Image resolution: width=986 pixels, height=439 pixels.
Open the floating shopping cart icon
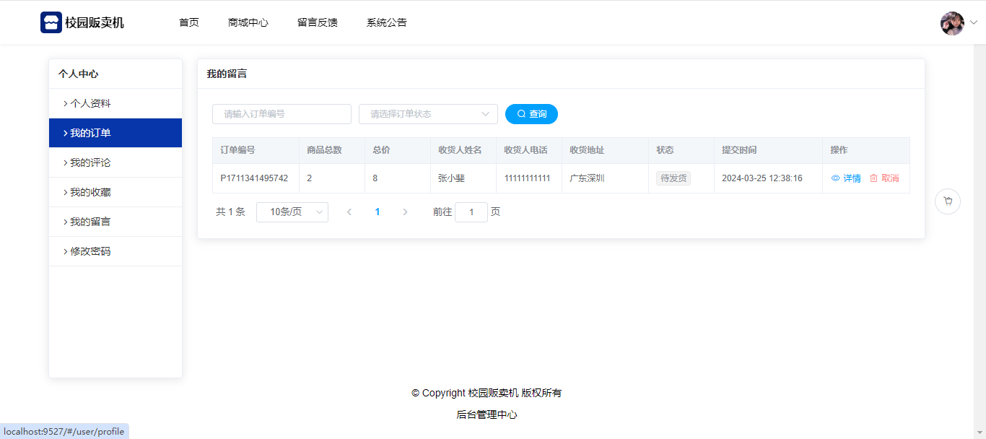[x=947, y=201]
